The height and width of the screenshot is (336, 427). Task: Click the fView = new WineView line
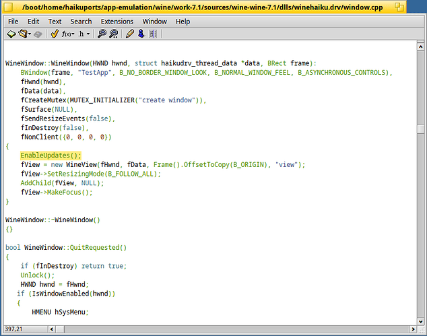(x=163, y=165)
